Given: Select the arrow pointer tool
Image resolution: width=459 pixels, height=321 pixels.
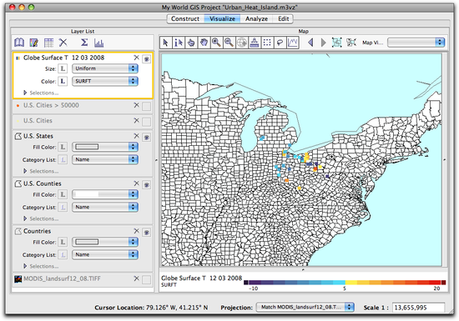Looking at the screenshot, I should [166, 43].
